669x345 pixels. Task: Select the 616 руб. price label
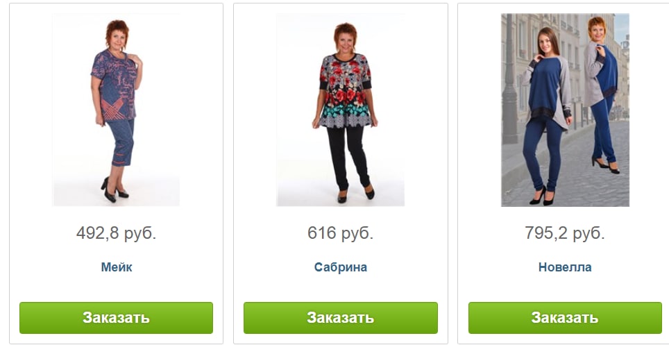click(341, 233)
